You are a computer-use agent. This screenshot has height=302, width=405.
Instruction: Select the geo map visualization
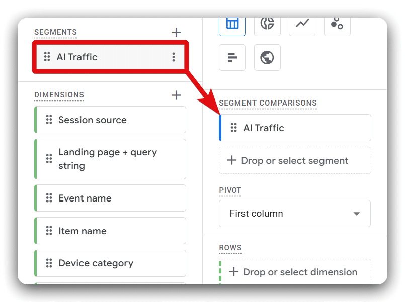[267, 58]
